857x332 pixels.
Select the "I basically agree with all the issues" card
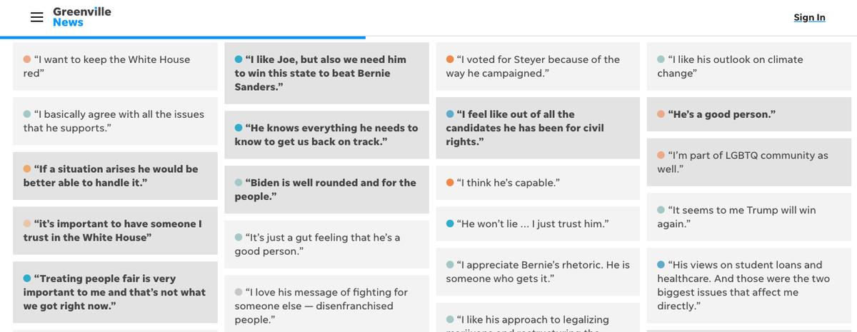coord(115,121)
